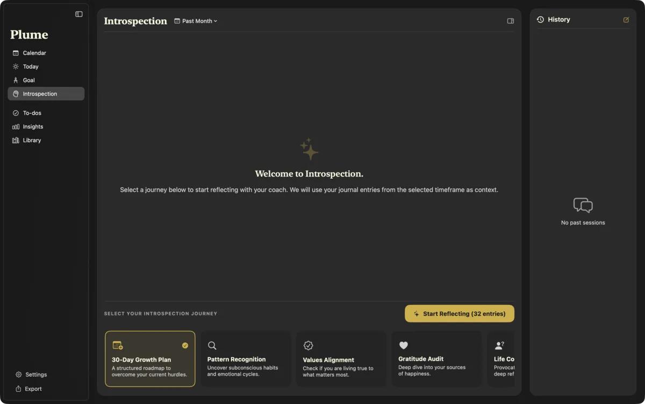Open Insights in the sidebar
The height and width of the screenshot is (404, 645).
46,127
